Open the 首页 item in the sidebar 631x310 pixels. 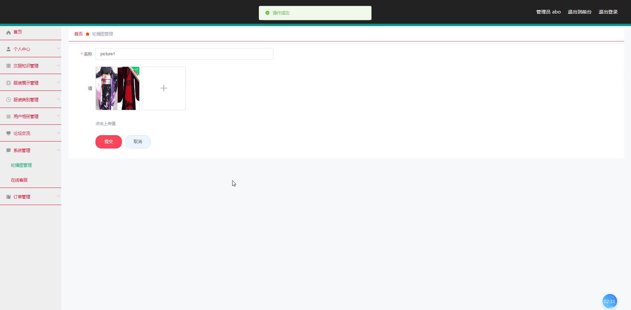(18, 32)
